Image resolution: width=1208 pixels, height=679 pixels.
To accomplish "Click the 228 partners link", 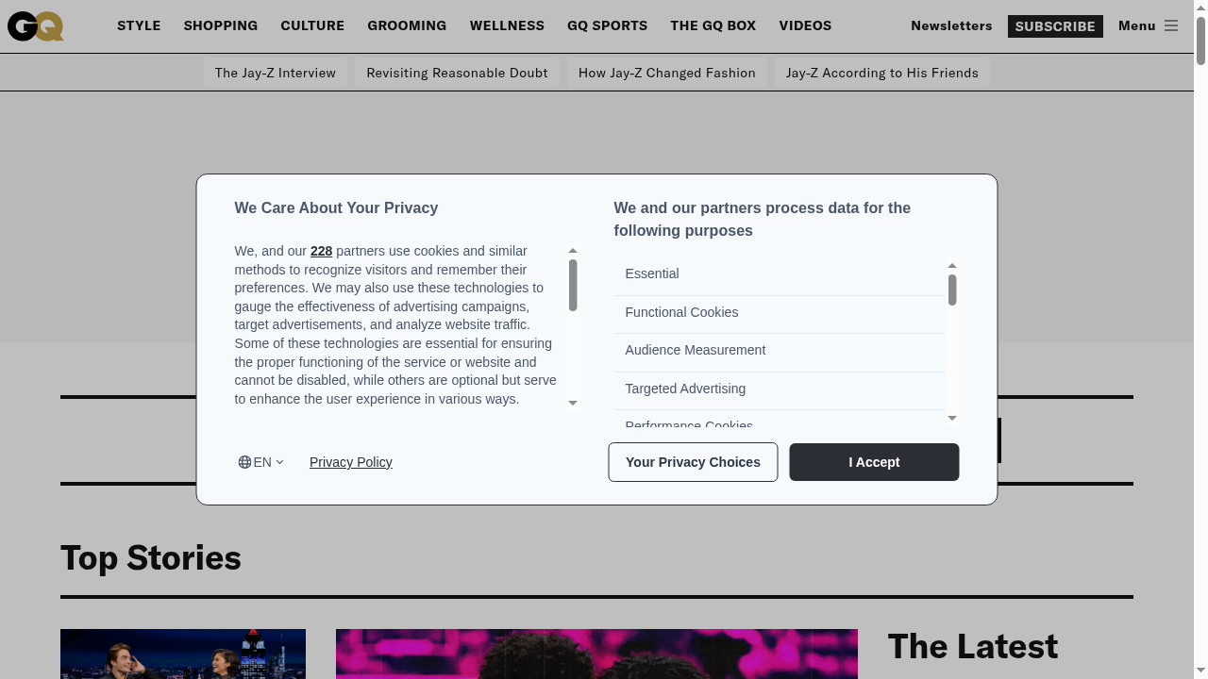I will coord(321,251).
